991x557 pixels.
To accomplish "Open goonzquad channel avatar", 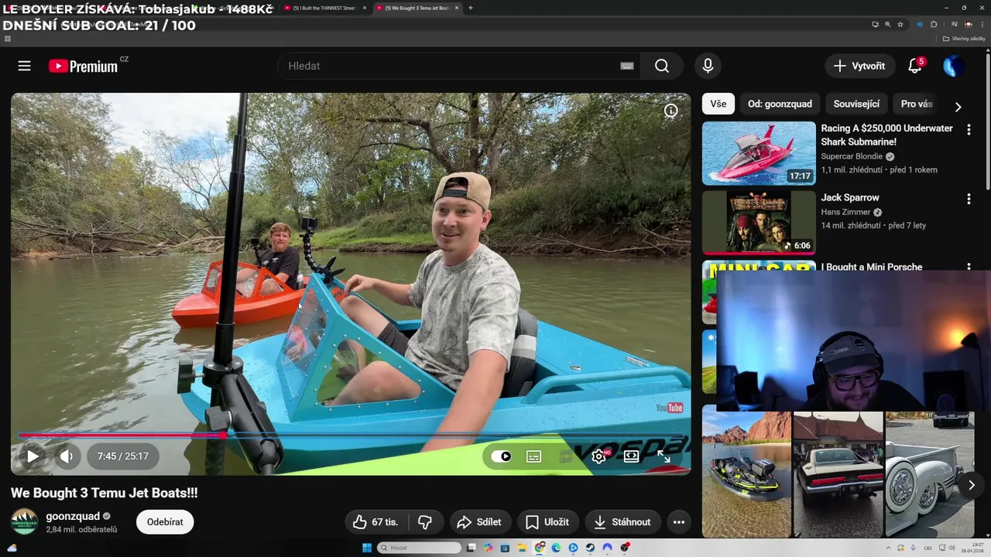I will (x=24, y=522).
